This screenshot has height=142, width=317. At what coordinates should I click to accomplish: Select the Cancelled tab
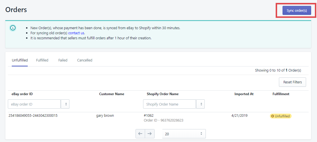[85, 60]
